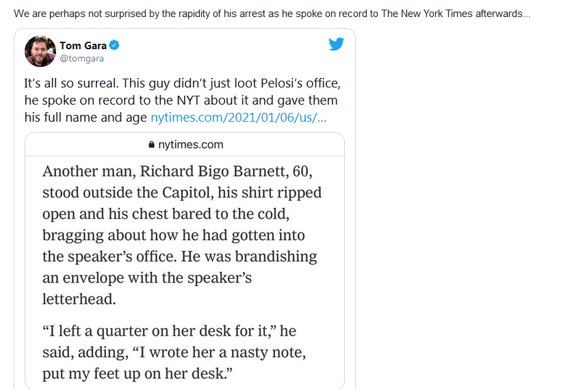
Task: Click the word "letterhead." in the article image
Action: coord(79,299)
